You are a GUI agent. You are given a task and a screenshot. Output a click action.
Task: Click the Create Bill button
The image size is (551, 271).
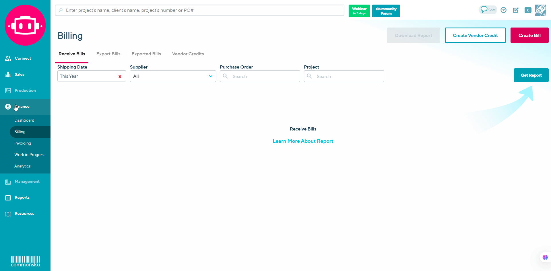529,36
